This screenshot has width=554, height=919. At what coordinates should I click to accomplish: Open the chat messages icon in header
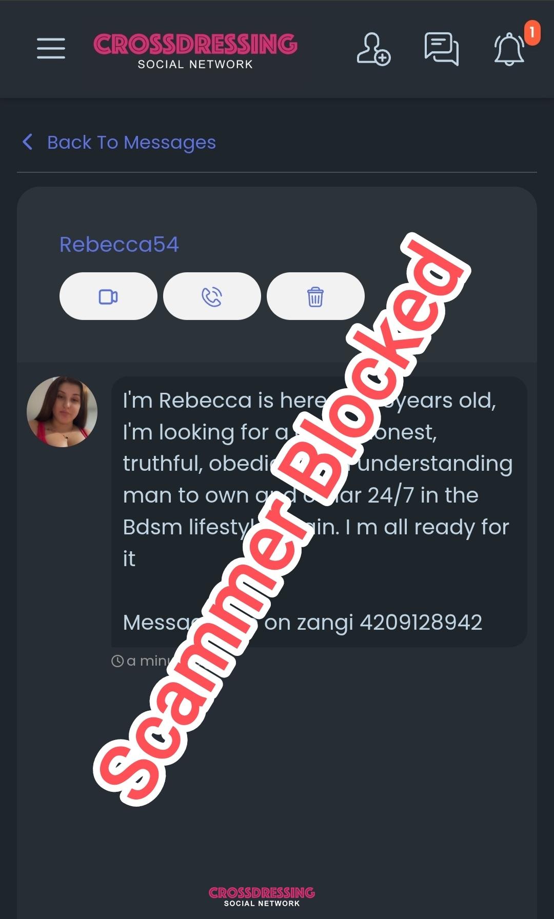[x=441, y=49]
